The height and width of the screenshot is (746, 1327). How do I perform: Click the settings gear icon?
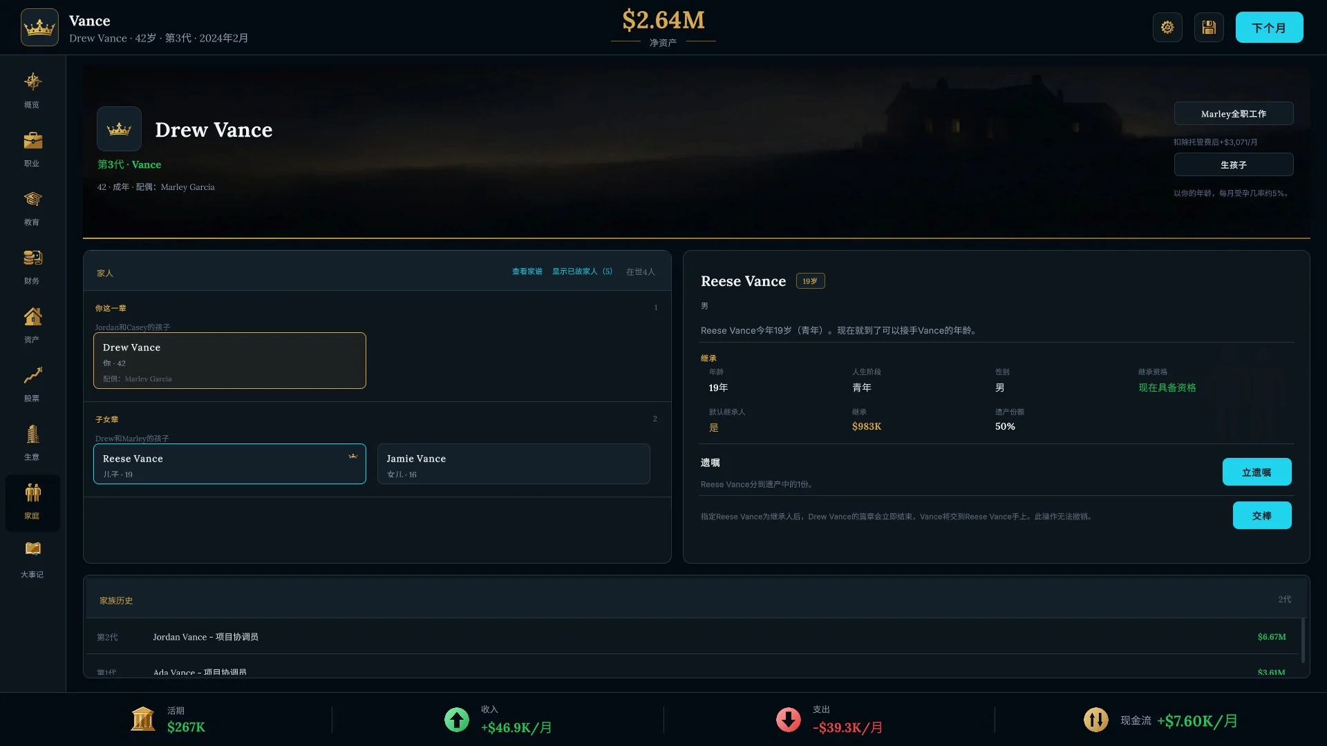(1167, 28)
